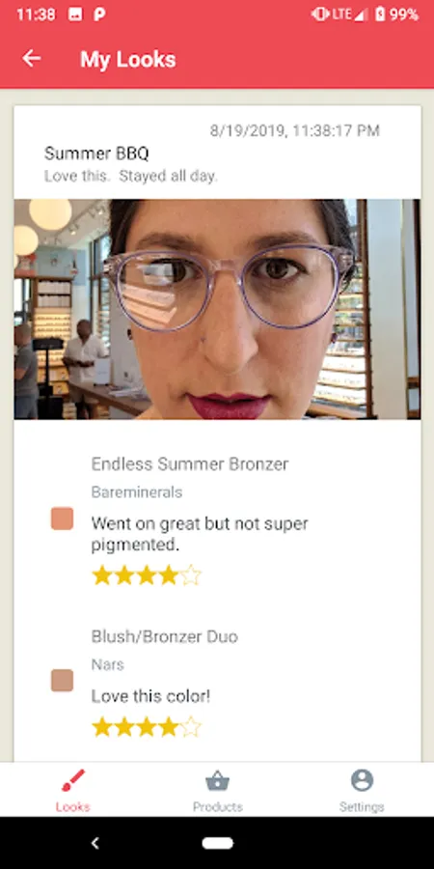Open the Looks tab brush icon
This screenshot has width=434, height=869.
(x=73, y=780)
